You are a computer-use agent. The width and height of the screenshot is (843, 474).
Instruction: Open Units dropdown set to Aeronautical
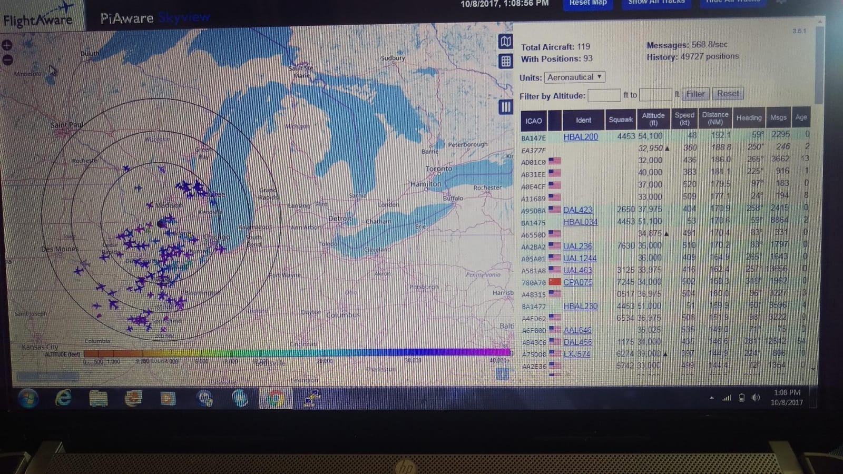tap(574, 77)
